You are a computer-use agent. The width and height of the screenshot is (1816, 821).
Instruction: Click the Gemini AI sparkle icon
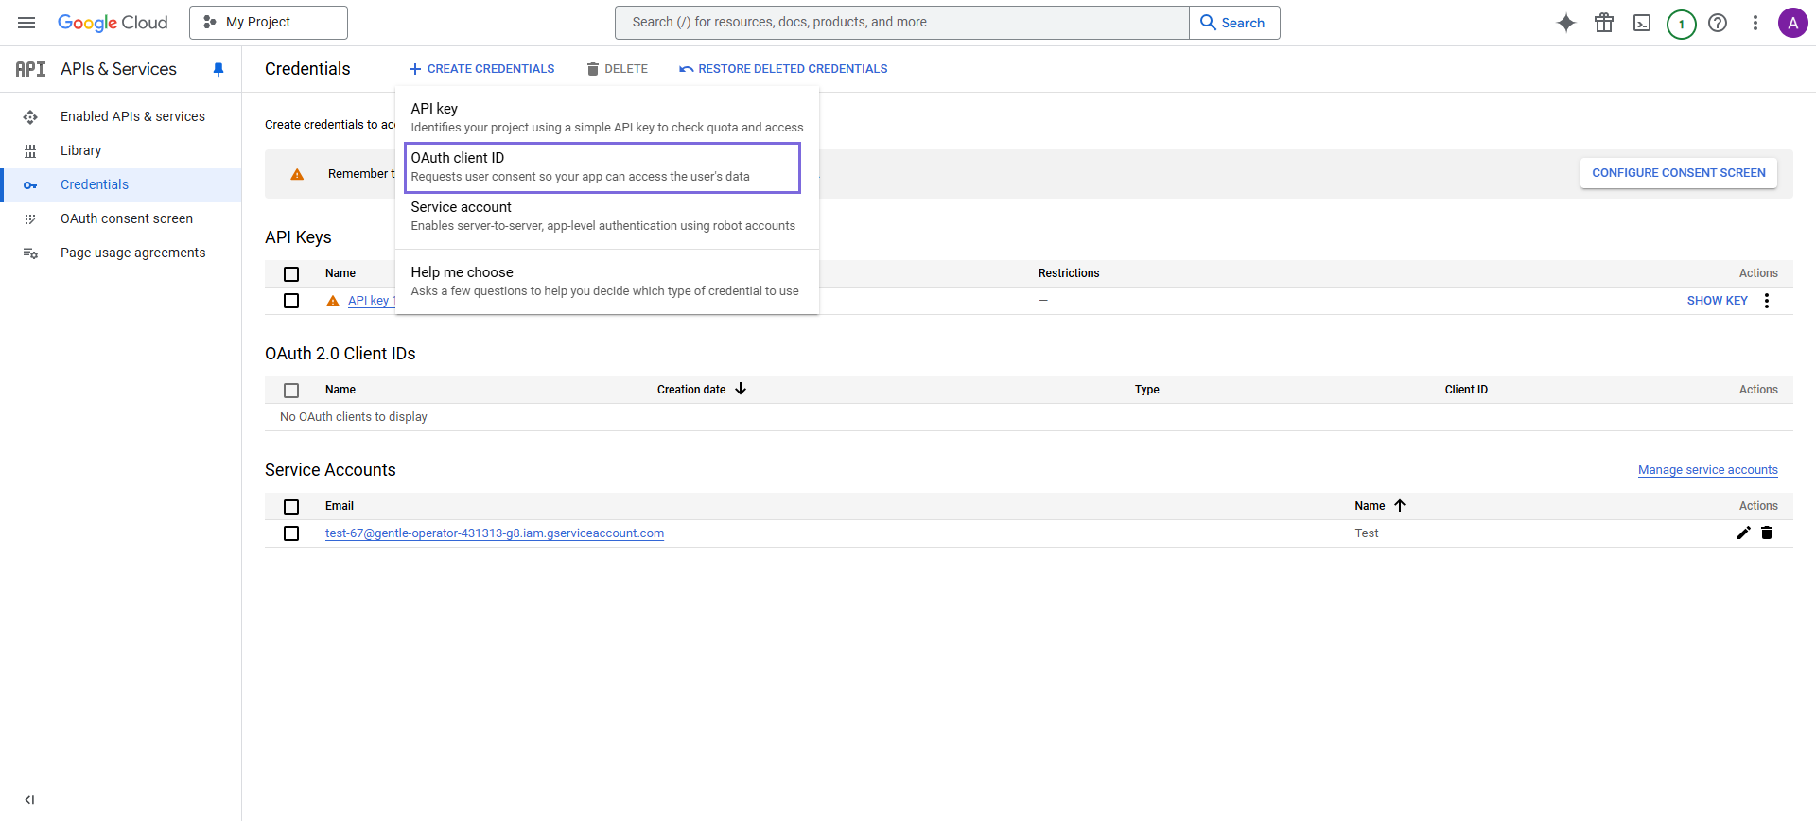tap(1566, 23)
